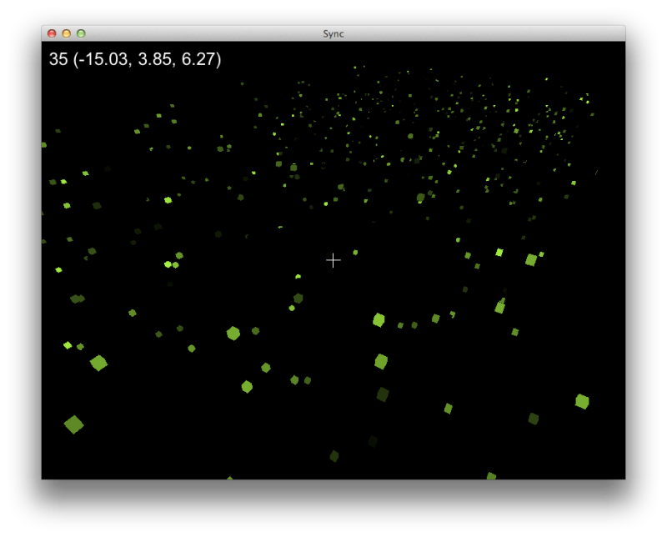Click the crosshair at the viewport center
The height and width of the screenshot is (537, 667).
point(333,260)
